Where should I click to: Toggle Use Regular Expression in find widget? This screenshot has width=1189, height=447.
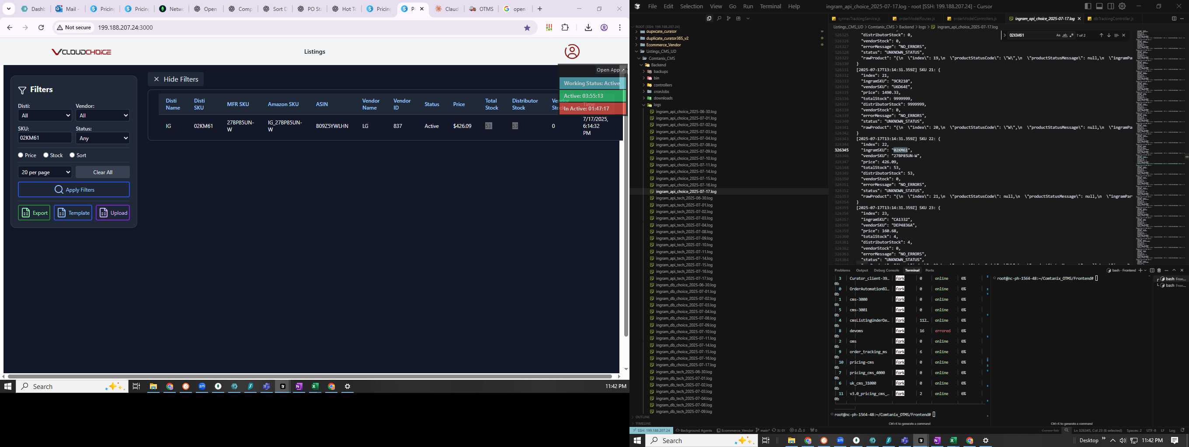pos(1071,35)
